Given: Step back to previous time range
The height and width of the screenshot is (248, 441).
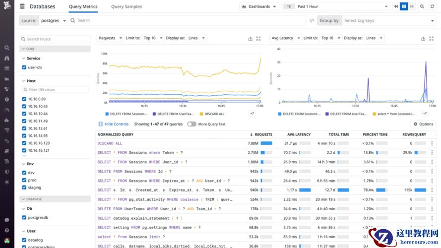Looking at the screenshot, I should (396, 6).
